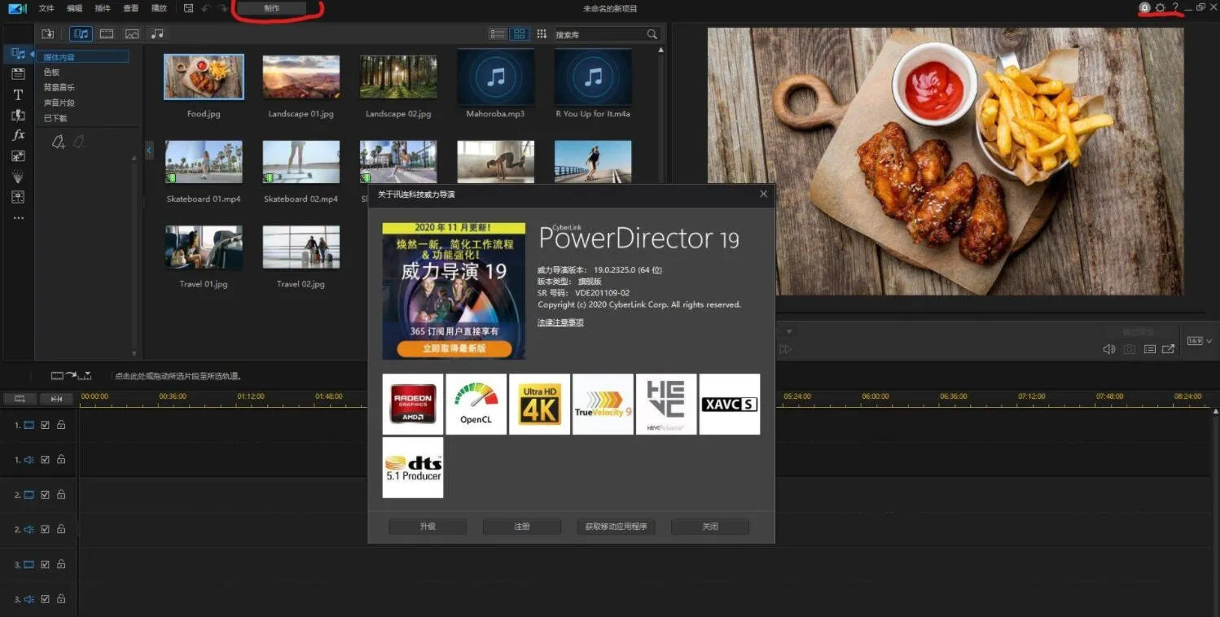1220x617 pixels.
Task: Filter library to show images only
Action: (132, 34)
